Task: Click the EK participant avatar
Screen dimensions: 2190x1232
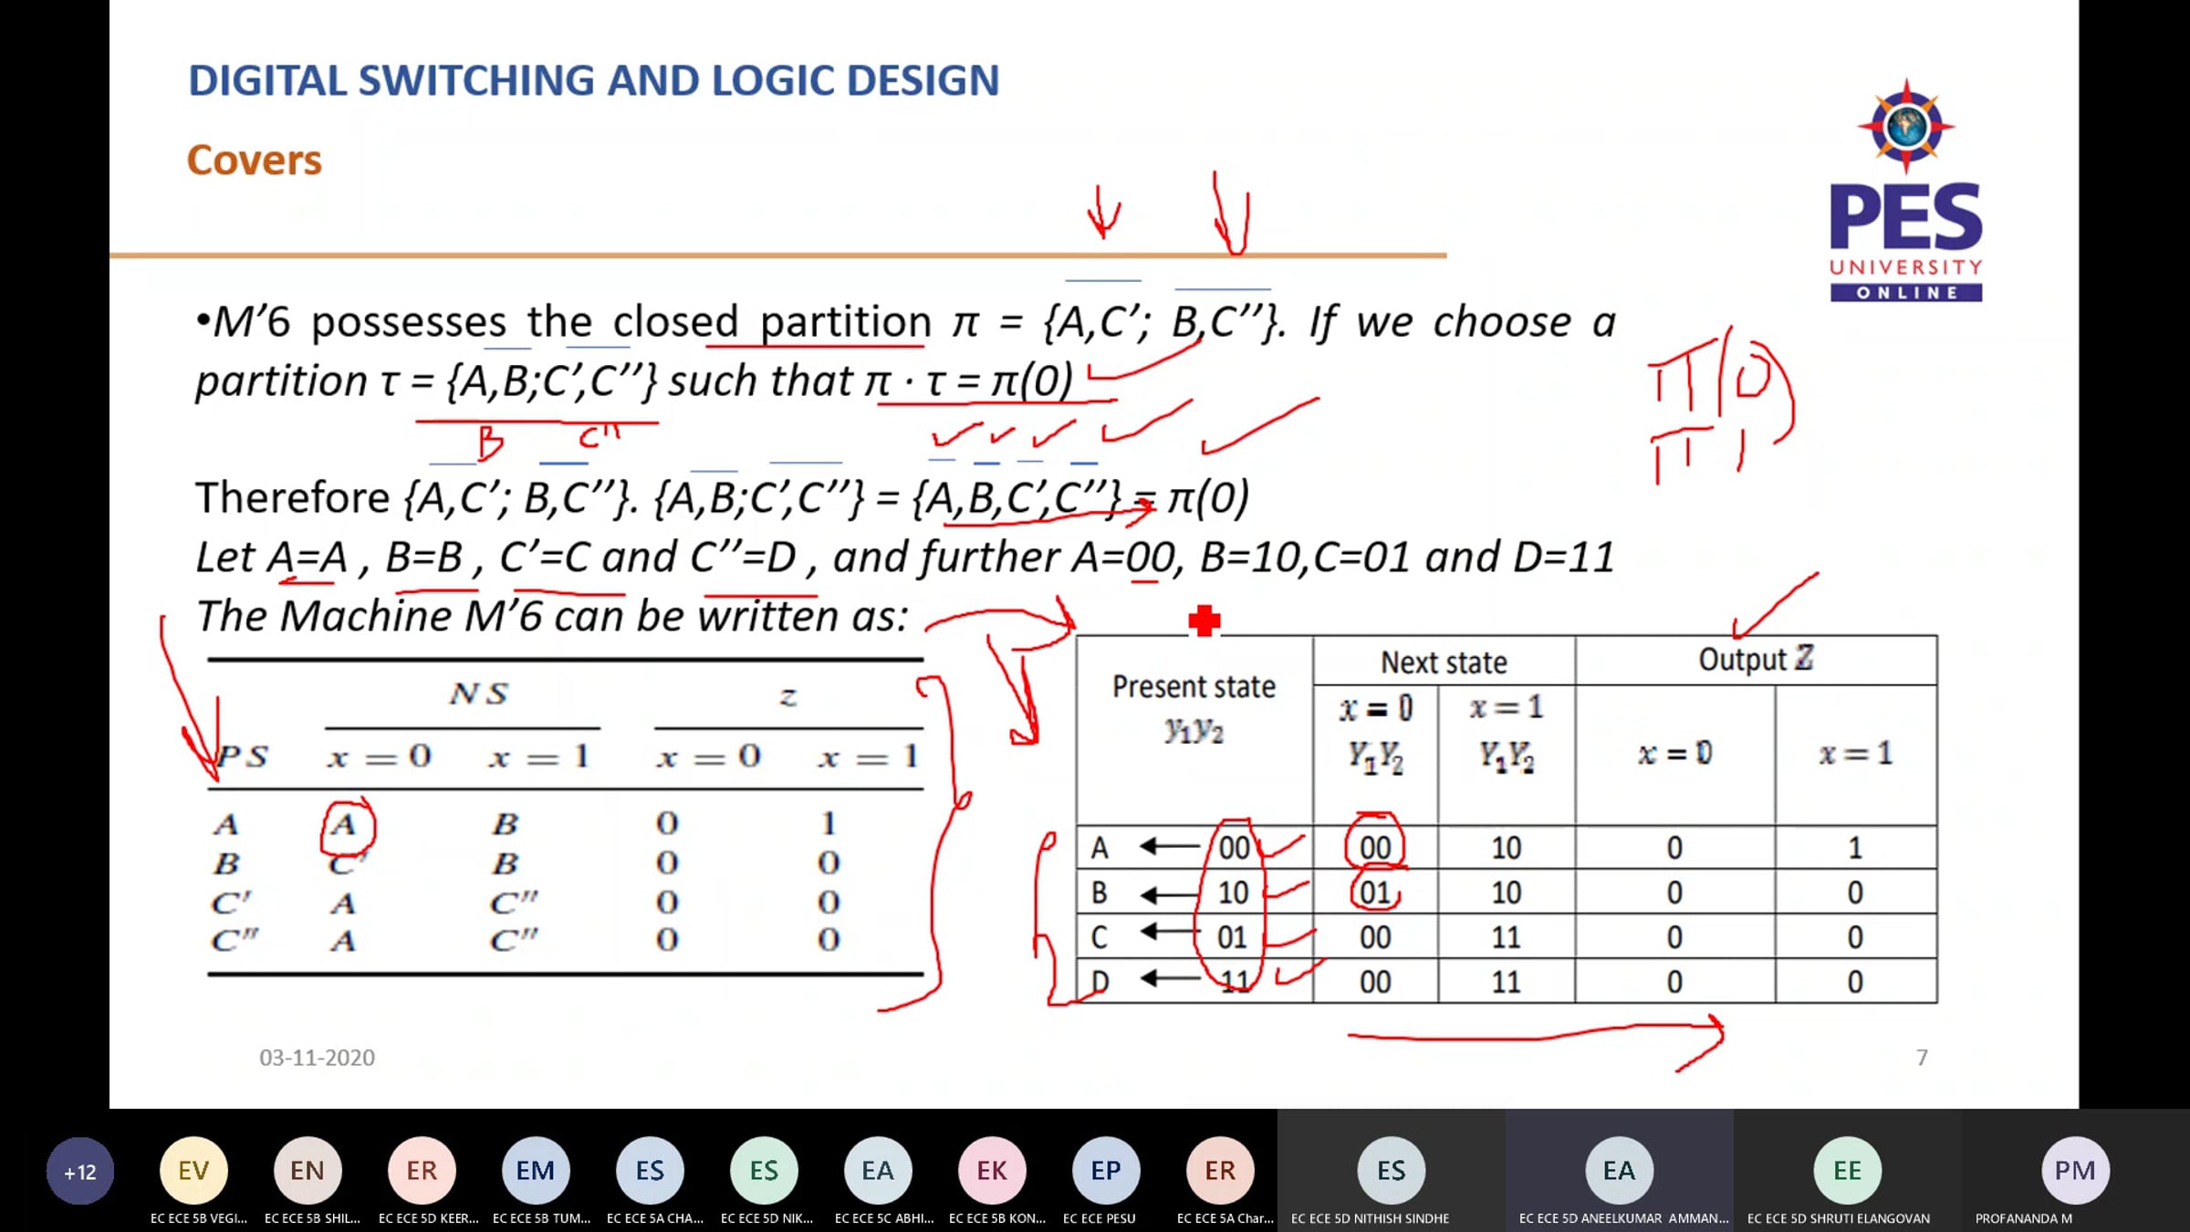Action: click(x=992, y=1171)
